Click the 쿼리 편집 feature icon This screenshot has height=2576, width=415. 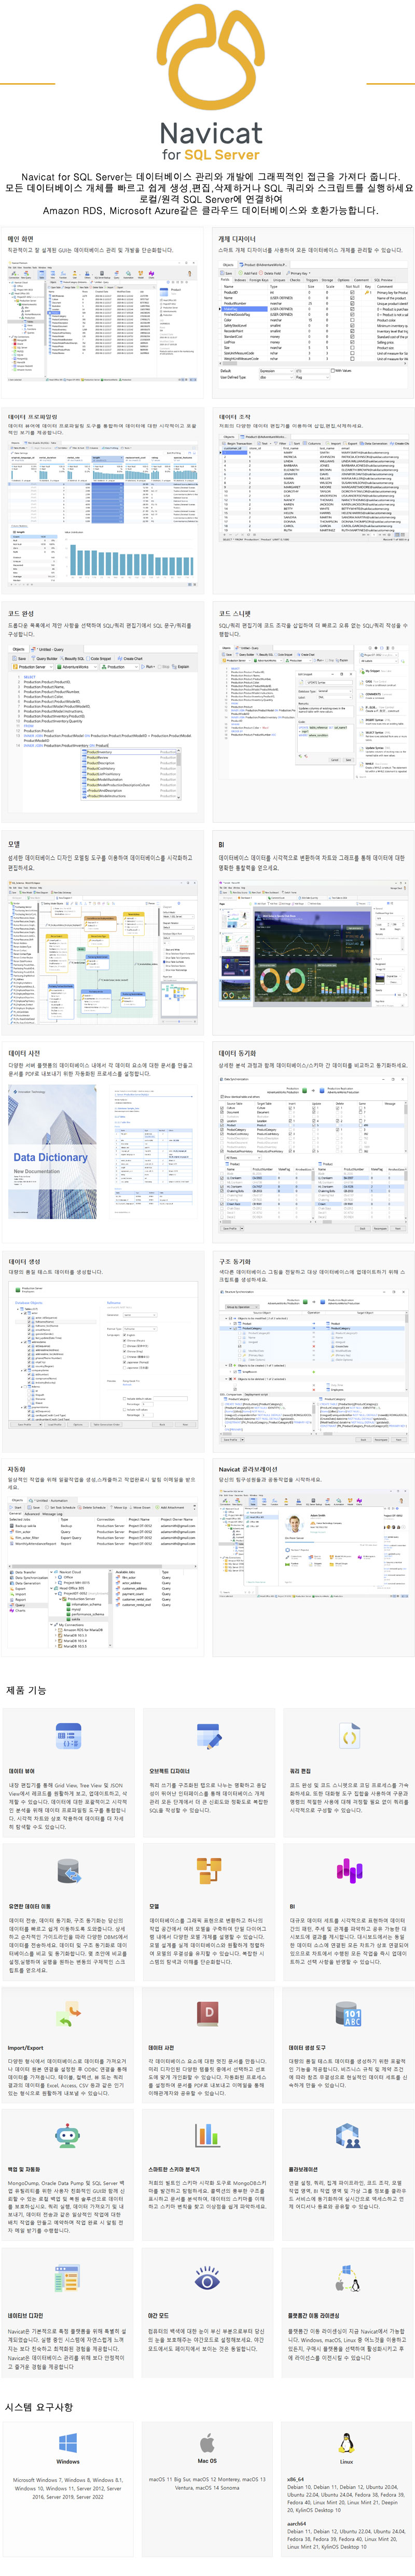tap(348, 1735)
